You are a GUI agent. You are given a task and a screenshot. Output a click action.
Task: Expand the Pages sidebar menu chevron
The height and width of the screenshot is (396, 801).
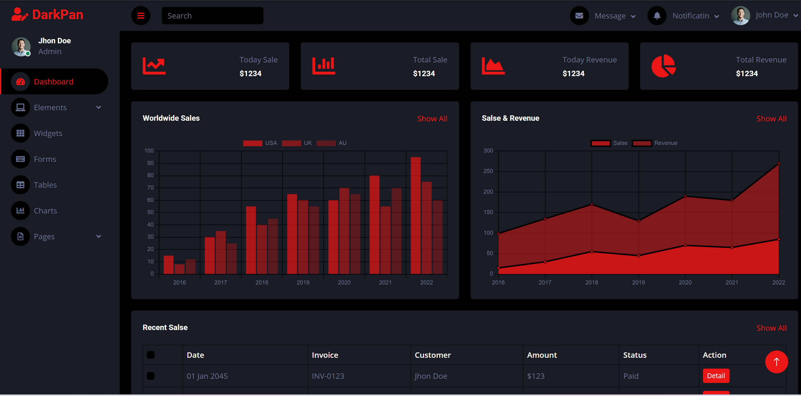pos(99,236)
